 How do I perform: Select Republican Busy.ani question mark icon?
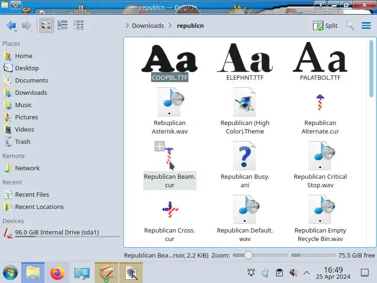245,156
